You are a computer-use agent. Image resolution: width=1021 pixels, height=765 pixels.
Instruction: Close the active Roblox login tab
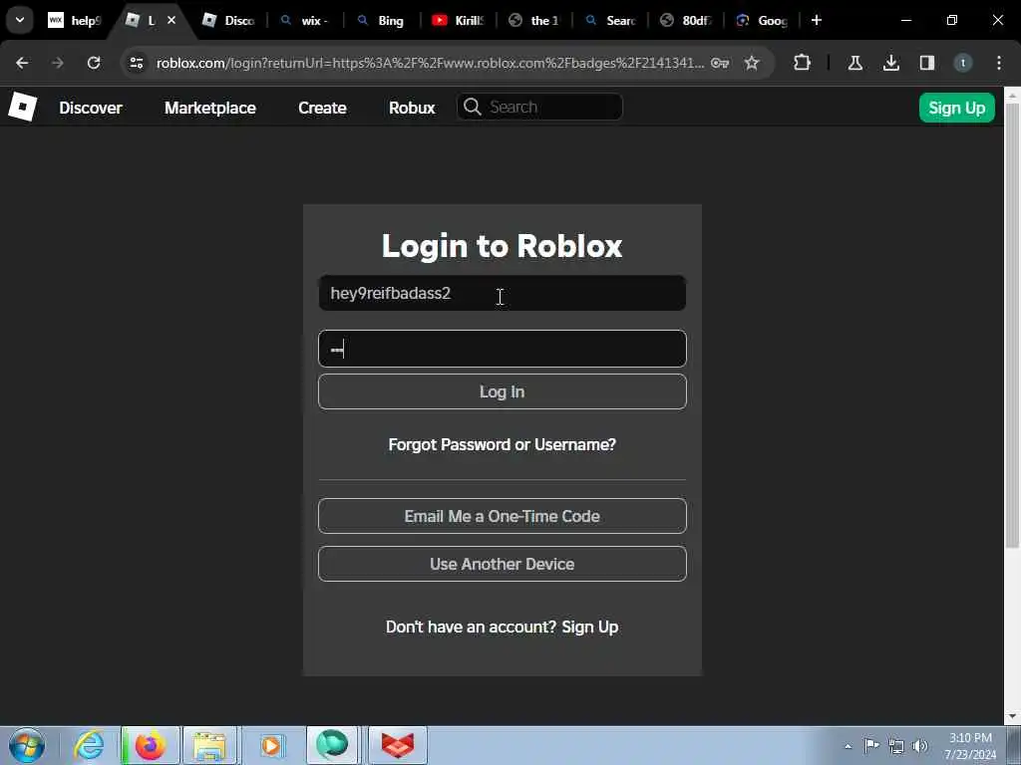[x=171, y=20]
